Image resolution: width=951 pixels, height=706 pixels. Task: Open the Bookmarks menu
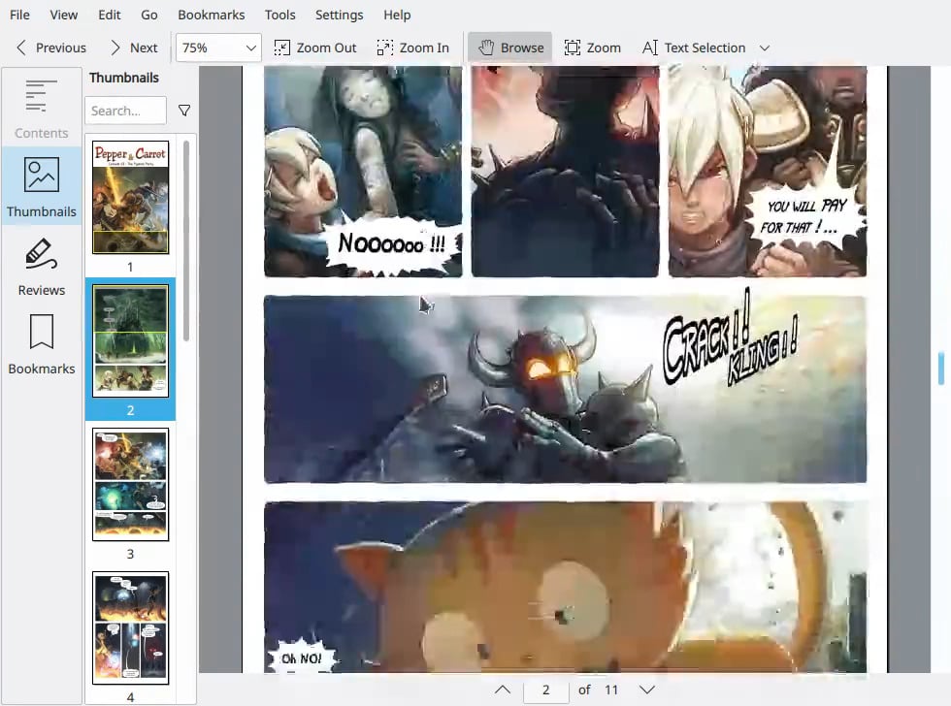[212, 15]
